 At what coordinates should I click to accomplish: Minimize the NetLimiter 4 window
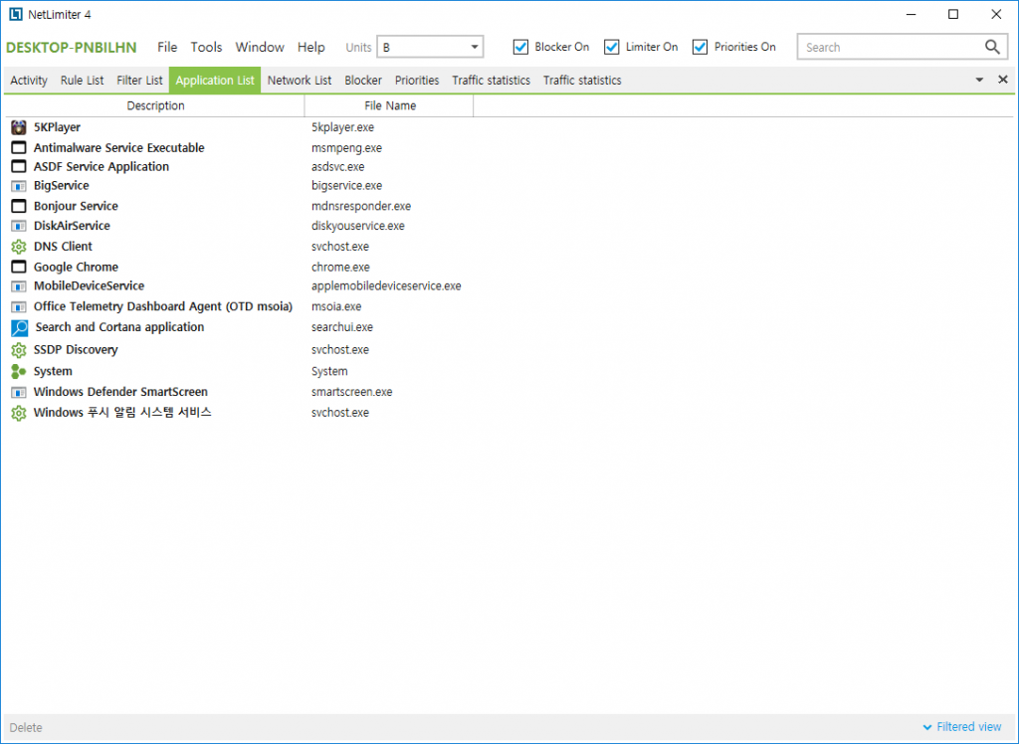(x=912, y=14)
